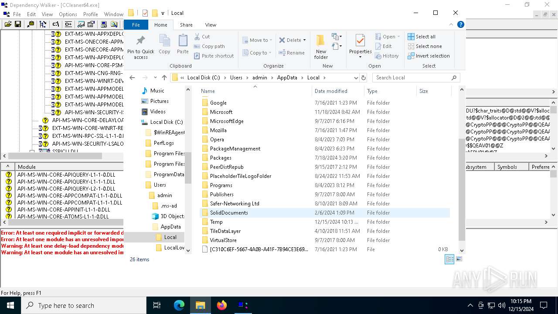The image size is (558, 314).
Task: Click System Information computer icon in Dependency Walker
Action: click(104, 24)
